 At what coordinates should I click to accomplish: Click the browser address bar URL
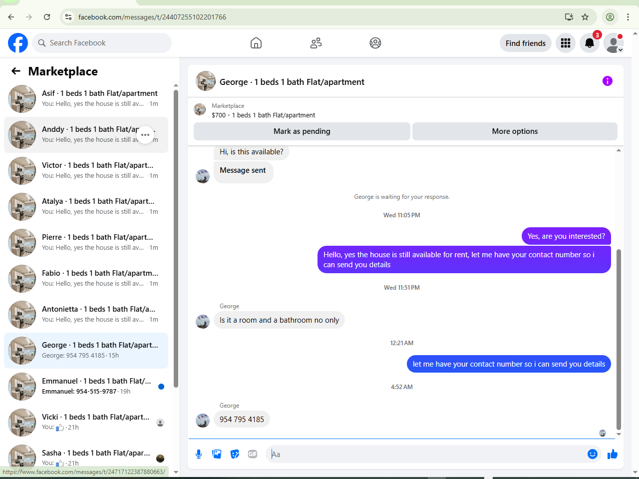(152, 17)
